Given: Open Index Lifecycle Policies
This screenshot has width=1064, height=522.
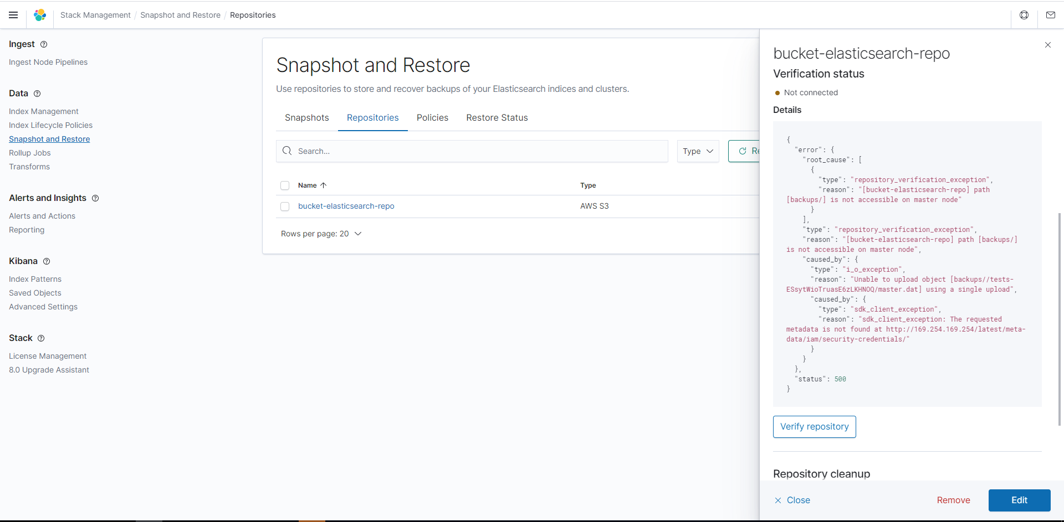Looking at the screenshot, I should click(x=51, y=125).
